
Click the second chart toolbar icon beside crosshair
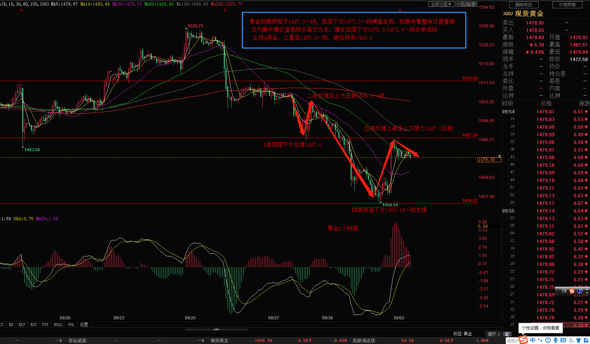point(464,4)
